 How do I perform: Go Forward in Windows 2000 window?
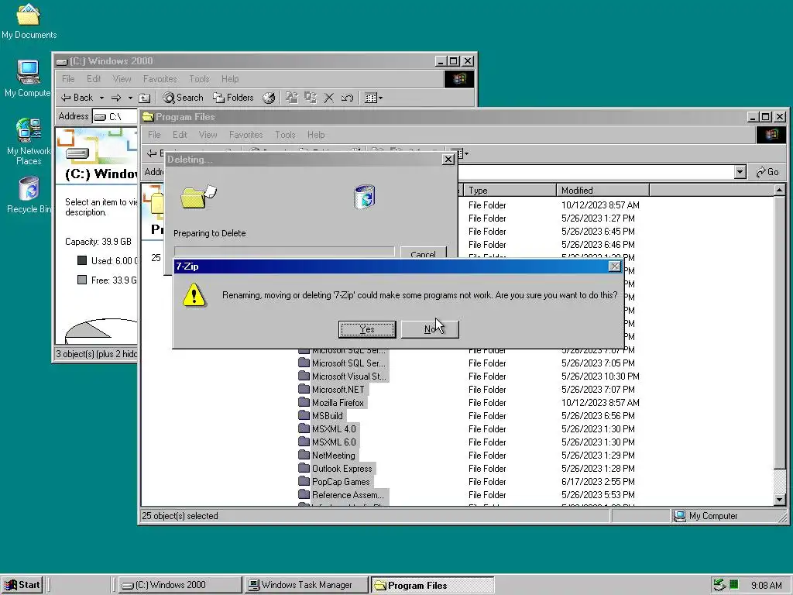tap(116, 98)
